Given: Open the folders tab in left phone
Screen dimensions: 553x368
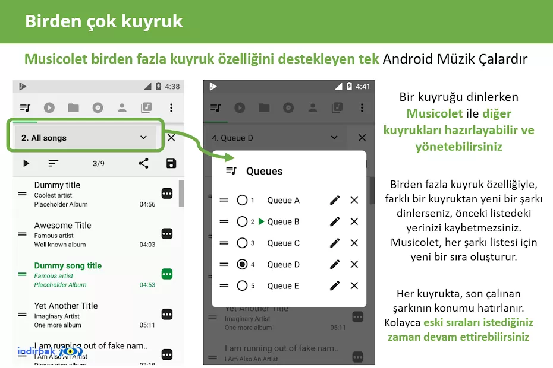Looking at the screenshot, I should [x=73, y=108].
